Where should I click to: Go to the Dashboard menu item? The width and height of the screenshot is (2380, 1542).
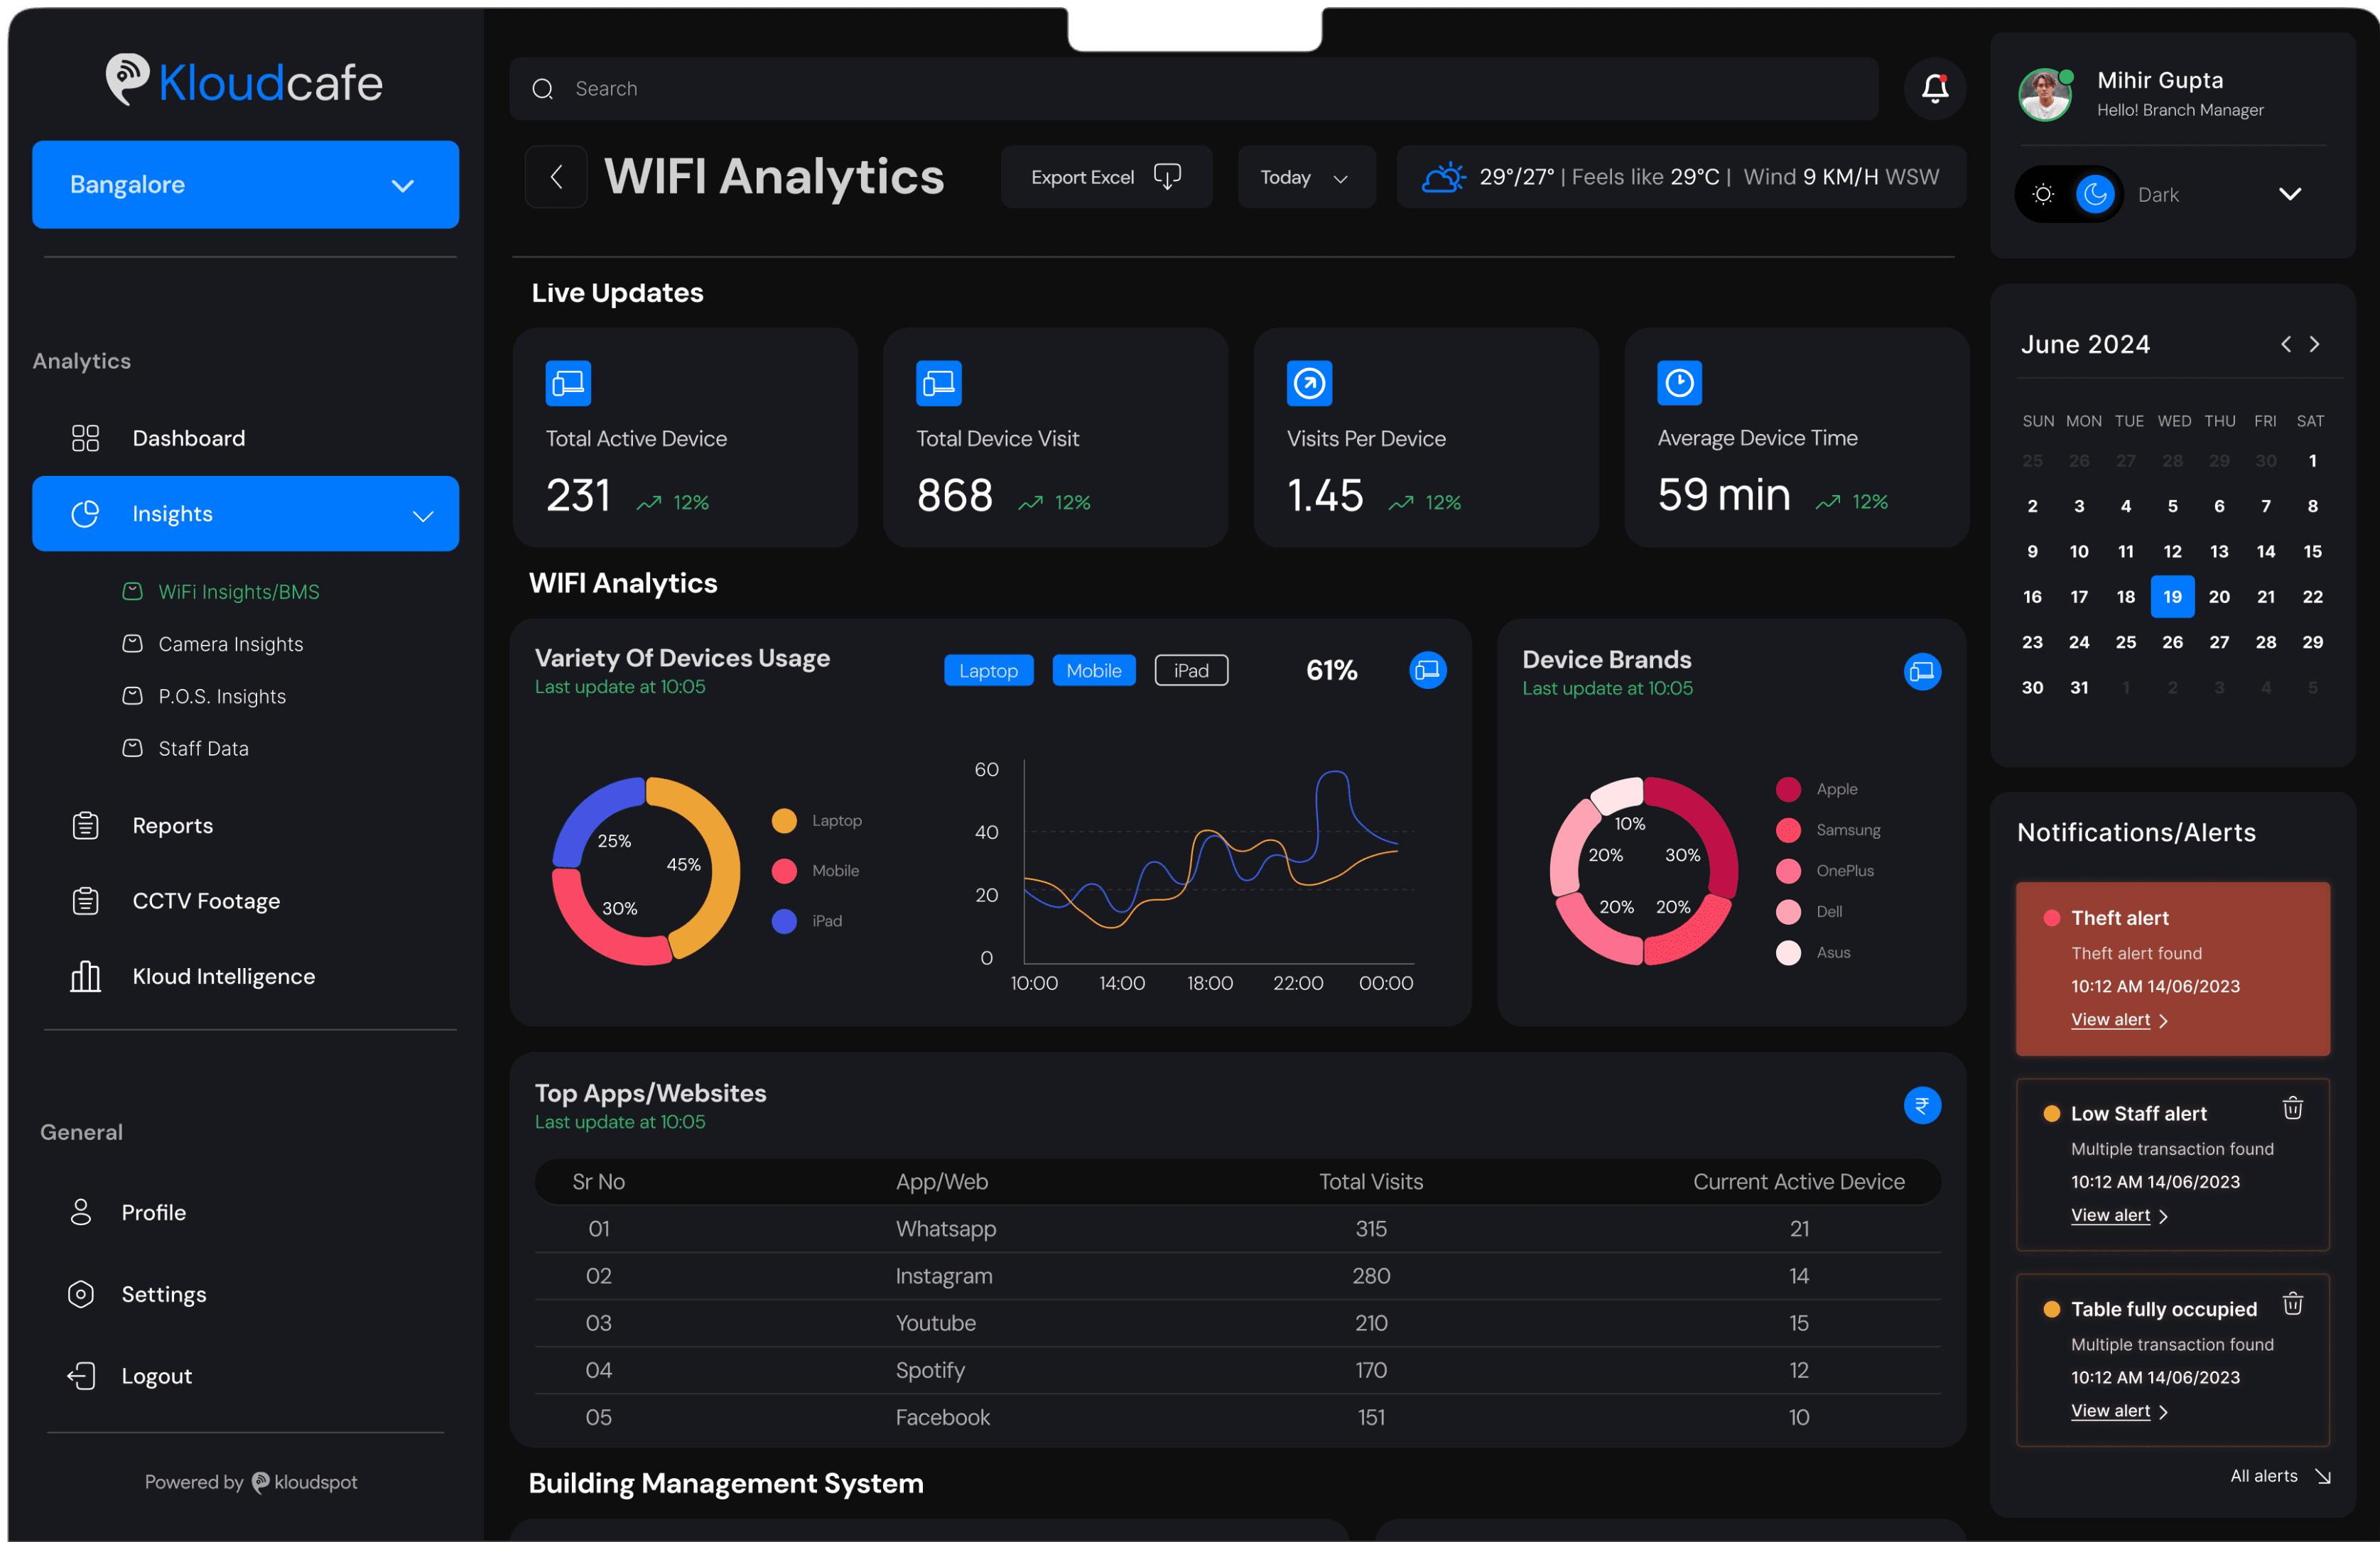188,438
